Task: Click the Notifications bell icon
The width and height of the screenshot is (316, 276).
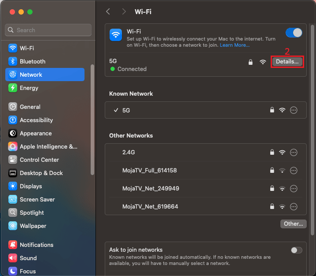Action: [x=13, y=245]
